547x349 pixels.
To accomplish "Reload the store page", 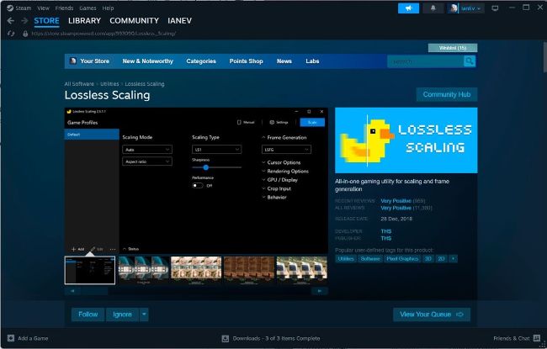I will coord(11,34).
